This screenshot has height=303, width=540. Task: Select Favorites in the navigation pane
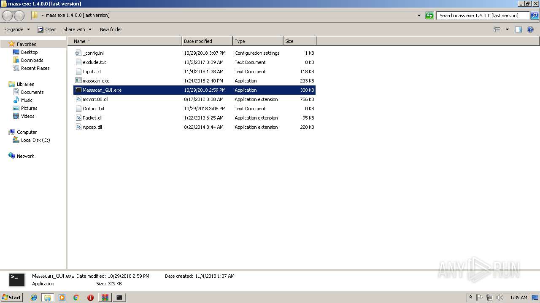pyautogui.click(x=26, y=44)
